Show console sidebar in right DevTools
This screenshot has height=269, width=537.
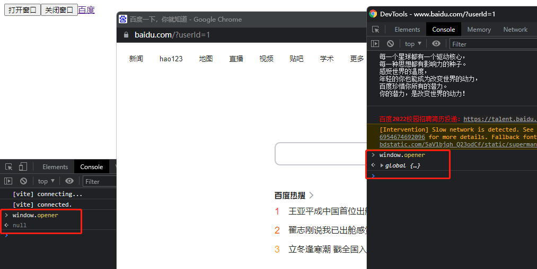[x=375, y=44]
